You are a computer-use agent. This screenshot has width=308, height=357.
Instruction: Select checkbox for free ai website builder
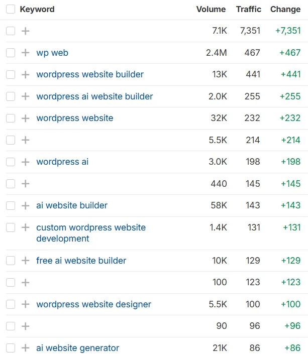click(11, 261)
